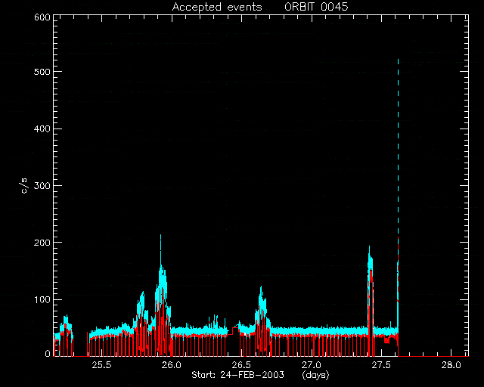The width and height of the screenshot is (484, 387).
Task: Click the 'Accepted events' title text
Action: click(217, 7)
